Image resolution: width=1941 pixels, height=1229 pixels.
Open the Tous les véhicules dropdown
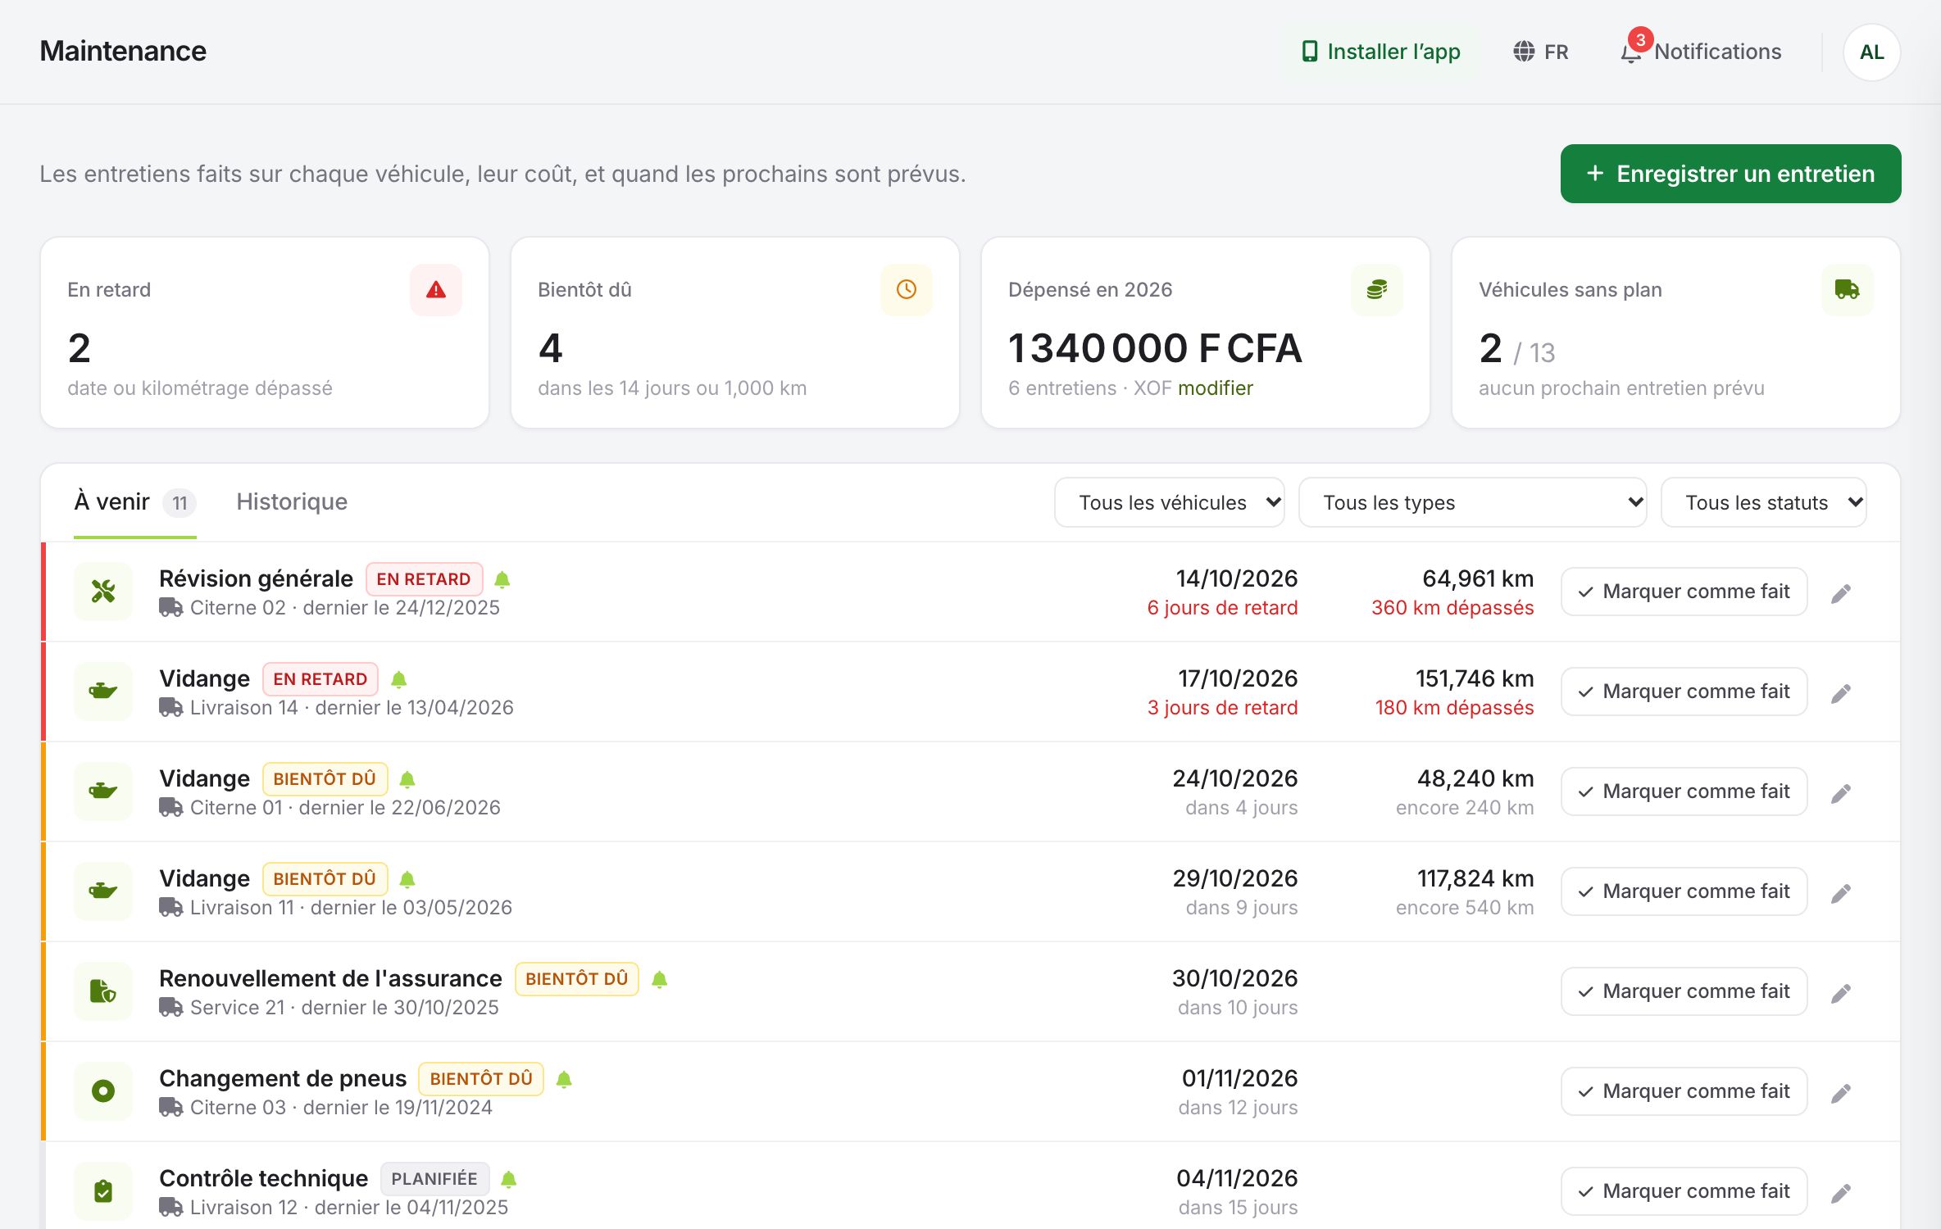click(x=1170, y=502)
